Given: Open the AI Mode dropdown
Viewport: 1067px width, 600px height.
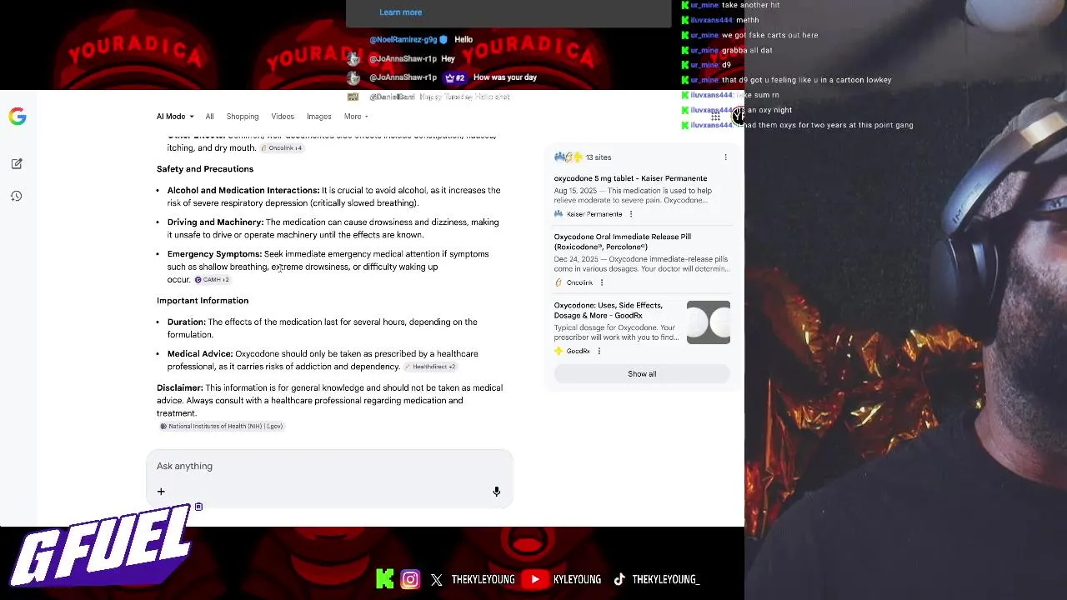Looking at the screenshot, I should coord(175,117).
